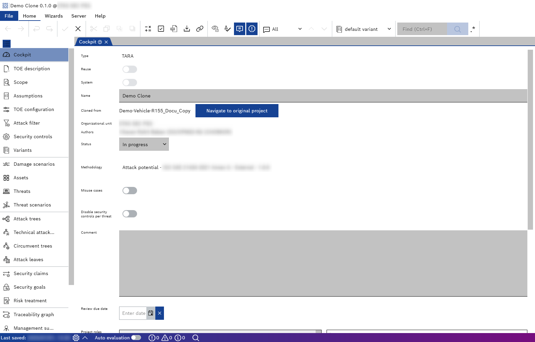Click the chain link icon in toolbar
The width and height of the screenshot is (535, 342).
pyautogui.click(x=200, y=29)
